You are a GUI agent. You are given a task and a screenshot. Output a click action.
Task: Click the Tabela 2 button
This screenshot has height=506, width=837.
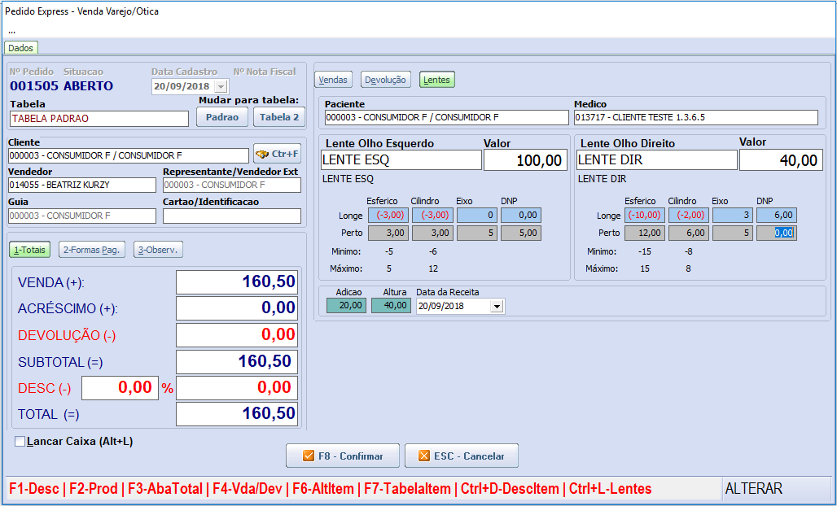click(x=279, y=117)
